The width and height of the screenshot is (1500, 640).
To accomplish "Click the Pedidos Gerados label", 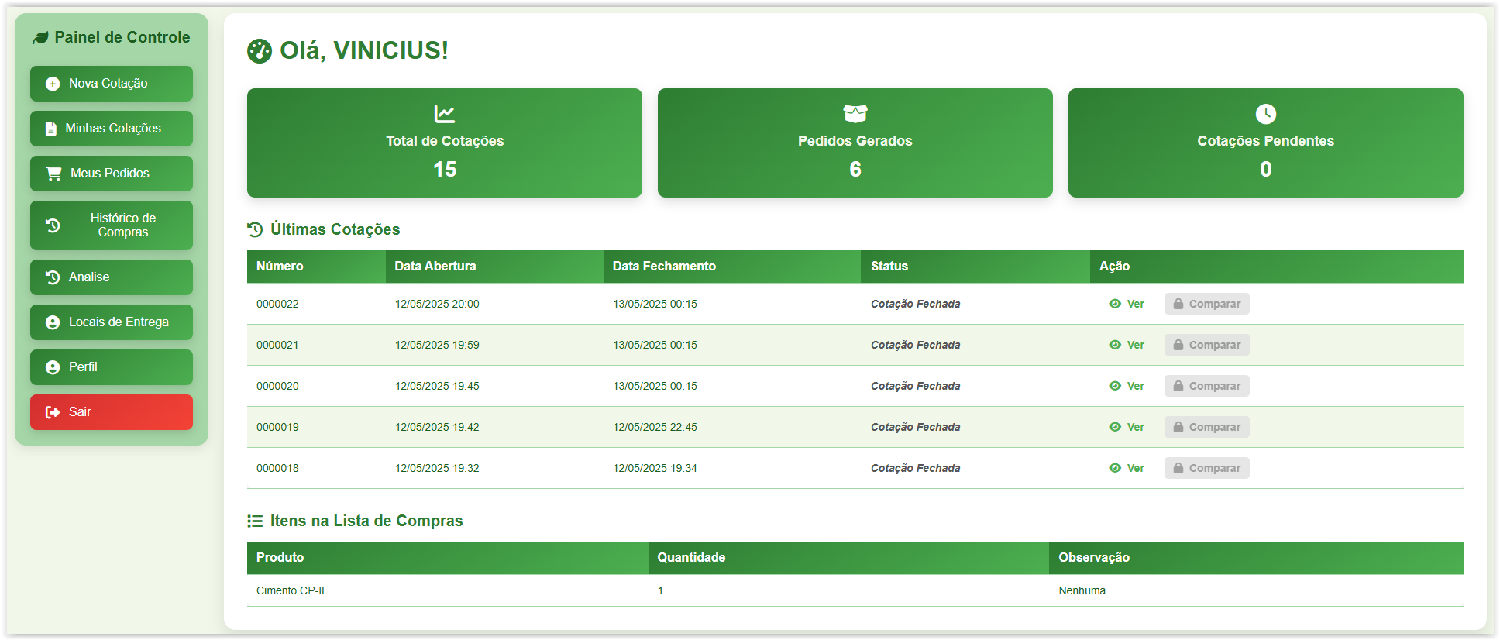I will [855, 141].
